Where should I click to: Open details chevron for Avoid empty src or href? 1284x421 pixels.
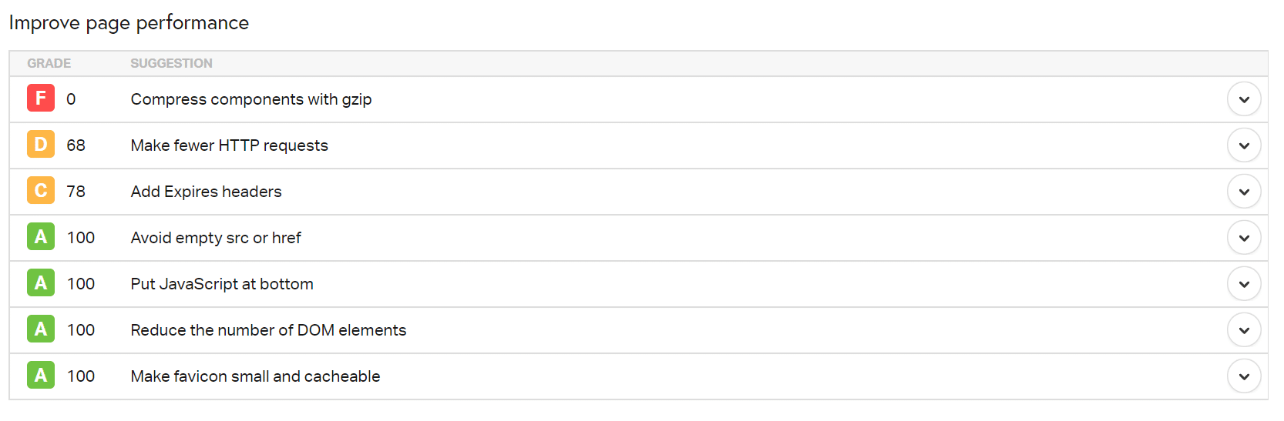pos(1244,238)
